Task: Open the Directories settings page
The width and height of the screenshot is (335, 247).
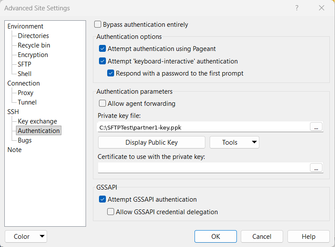Action: (33, 36)
